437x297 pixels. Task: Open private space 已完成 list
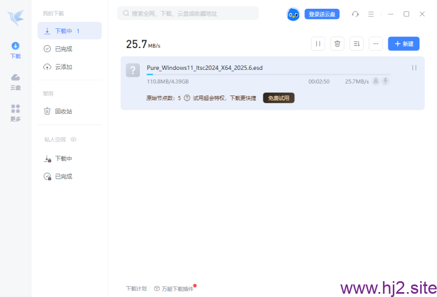(x=70, y=176)
